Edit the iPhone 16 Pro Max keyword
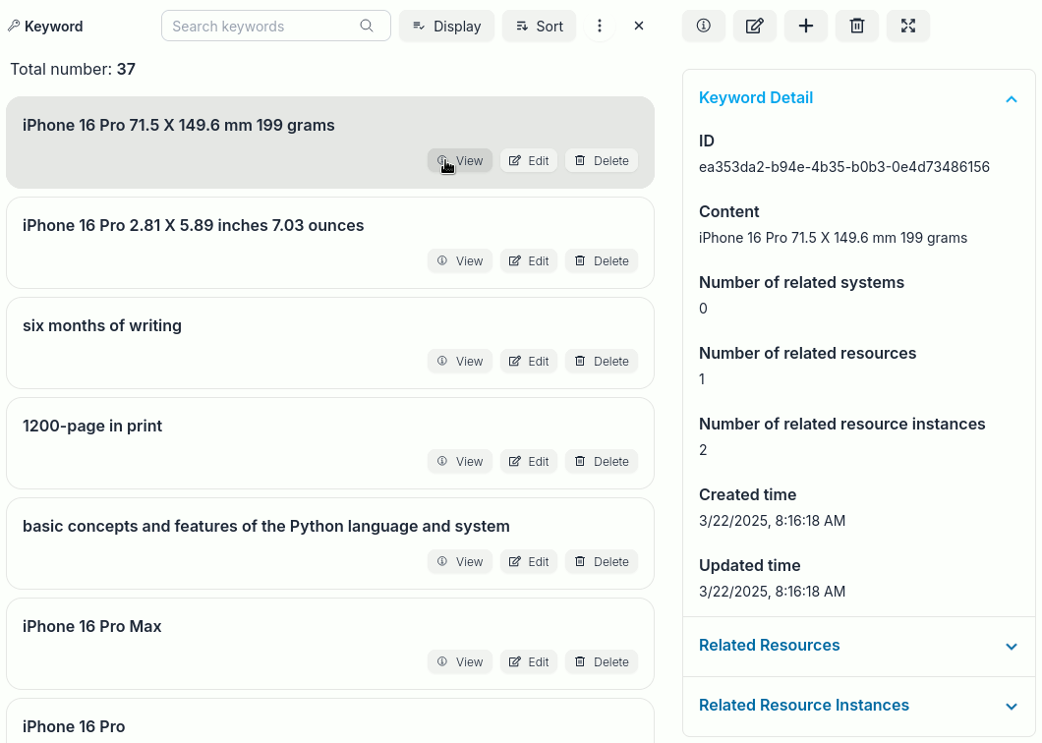Screen dimensions: 1042x743 [529, 662]
